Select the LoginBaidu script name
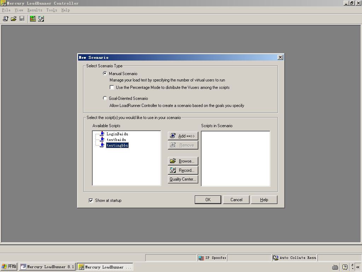 [x=117, y=134]
